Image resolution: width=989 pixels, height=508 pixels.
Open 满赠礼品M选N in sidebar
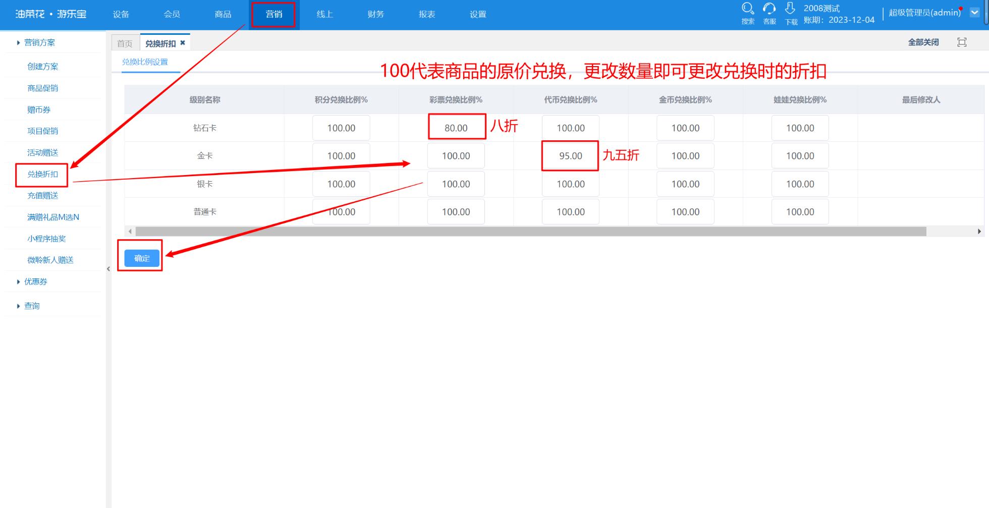tap(53, 217)
